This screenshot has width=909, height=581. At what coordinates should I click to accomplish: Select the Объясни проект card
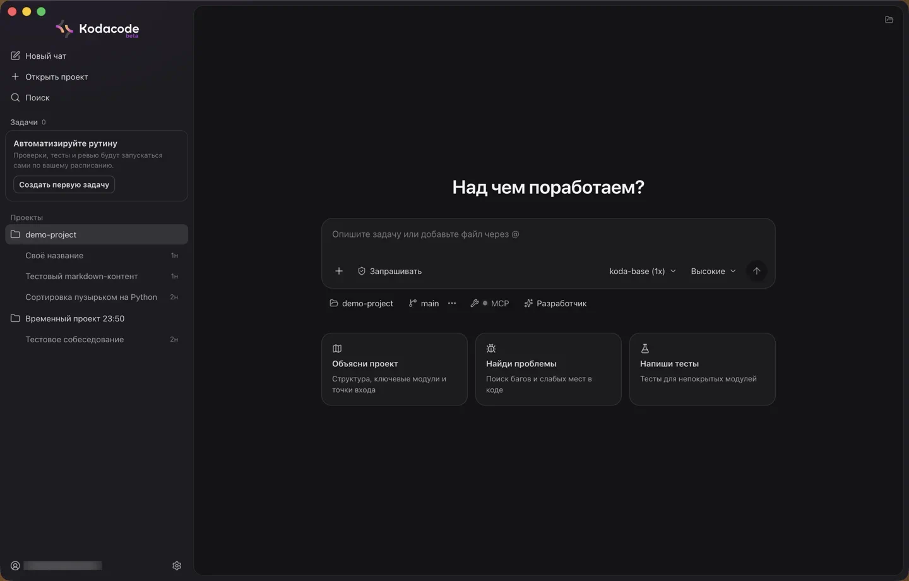(x=395, y=369)
